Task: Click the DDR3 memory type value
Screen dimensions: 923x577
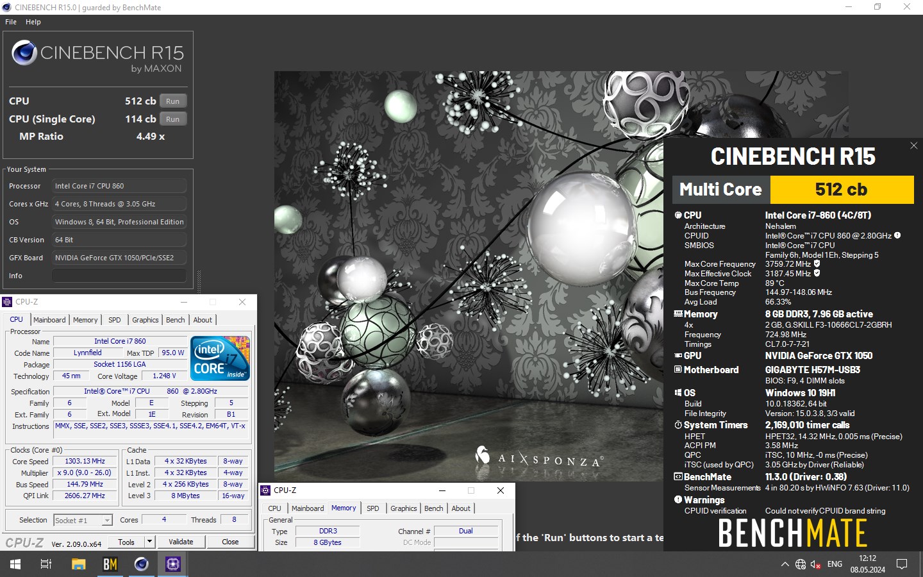Action: tap(328, 531)
